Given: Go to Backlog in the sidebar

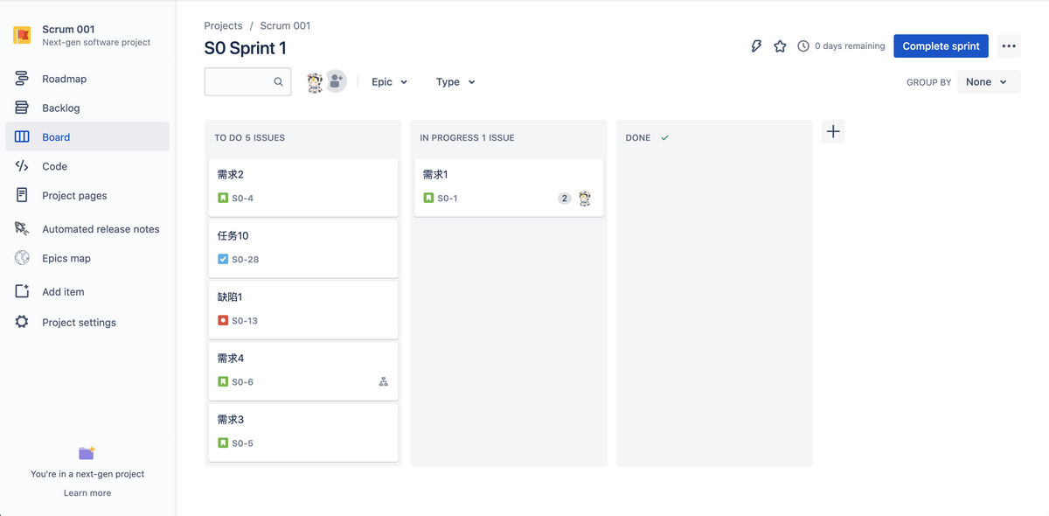Looking at the screenshot, I should [x=61, y=108].
